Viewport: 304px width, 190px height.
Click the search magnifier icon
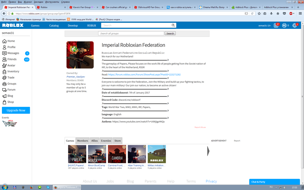(173, 25)
